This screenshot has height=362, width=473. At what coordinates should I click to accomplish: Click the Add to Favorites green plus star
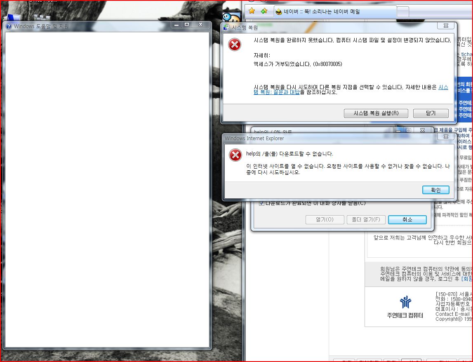click(x=264, y=11)
